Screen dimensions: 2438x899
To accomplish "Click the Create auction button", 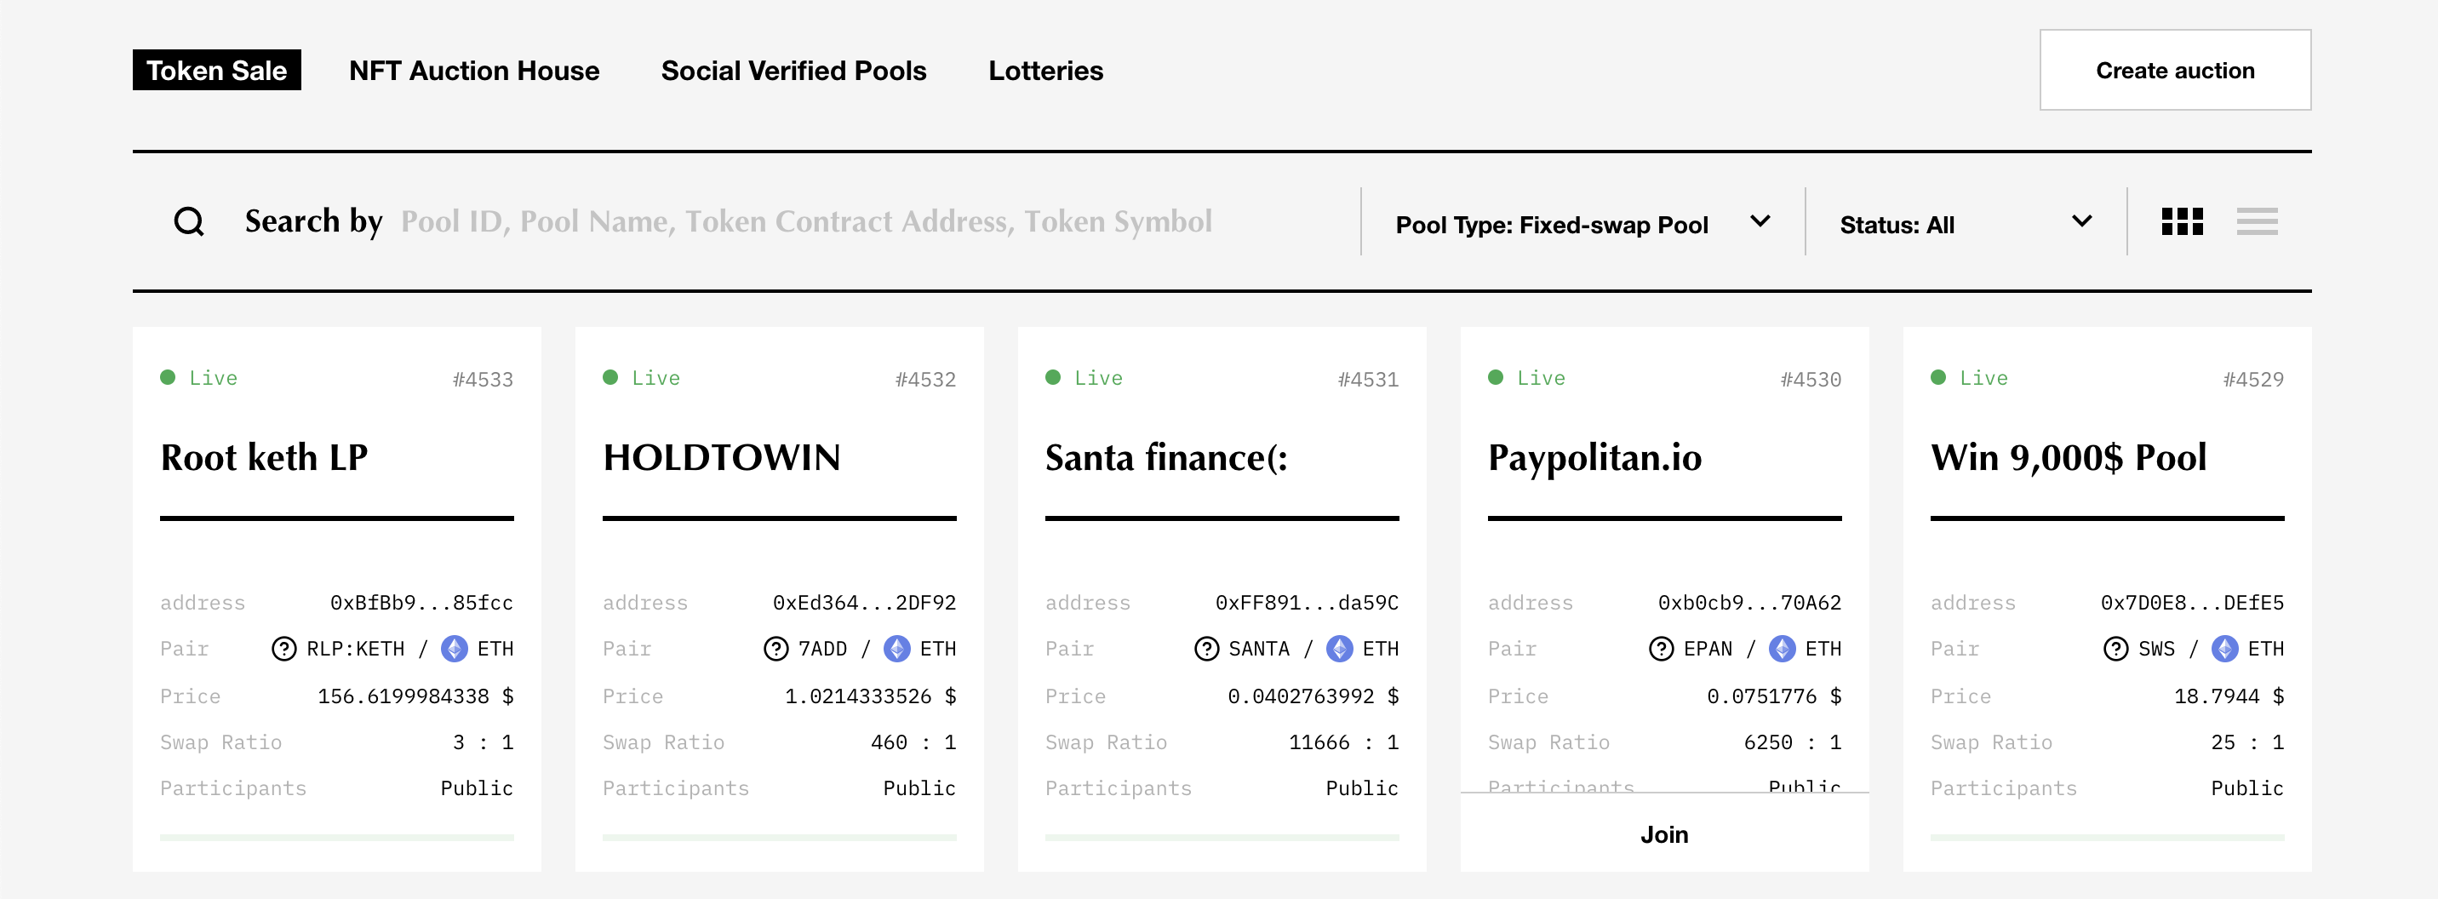I will tap(2175, 70).
